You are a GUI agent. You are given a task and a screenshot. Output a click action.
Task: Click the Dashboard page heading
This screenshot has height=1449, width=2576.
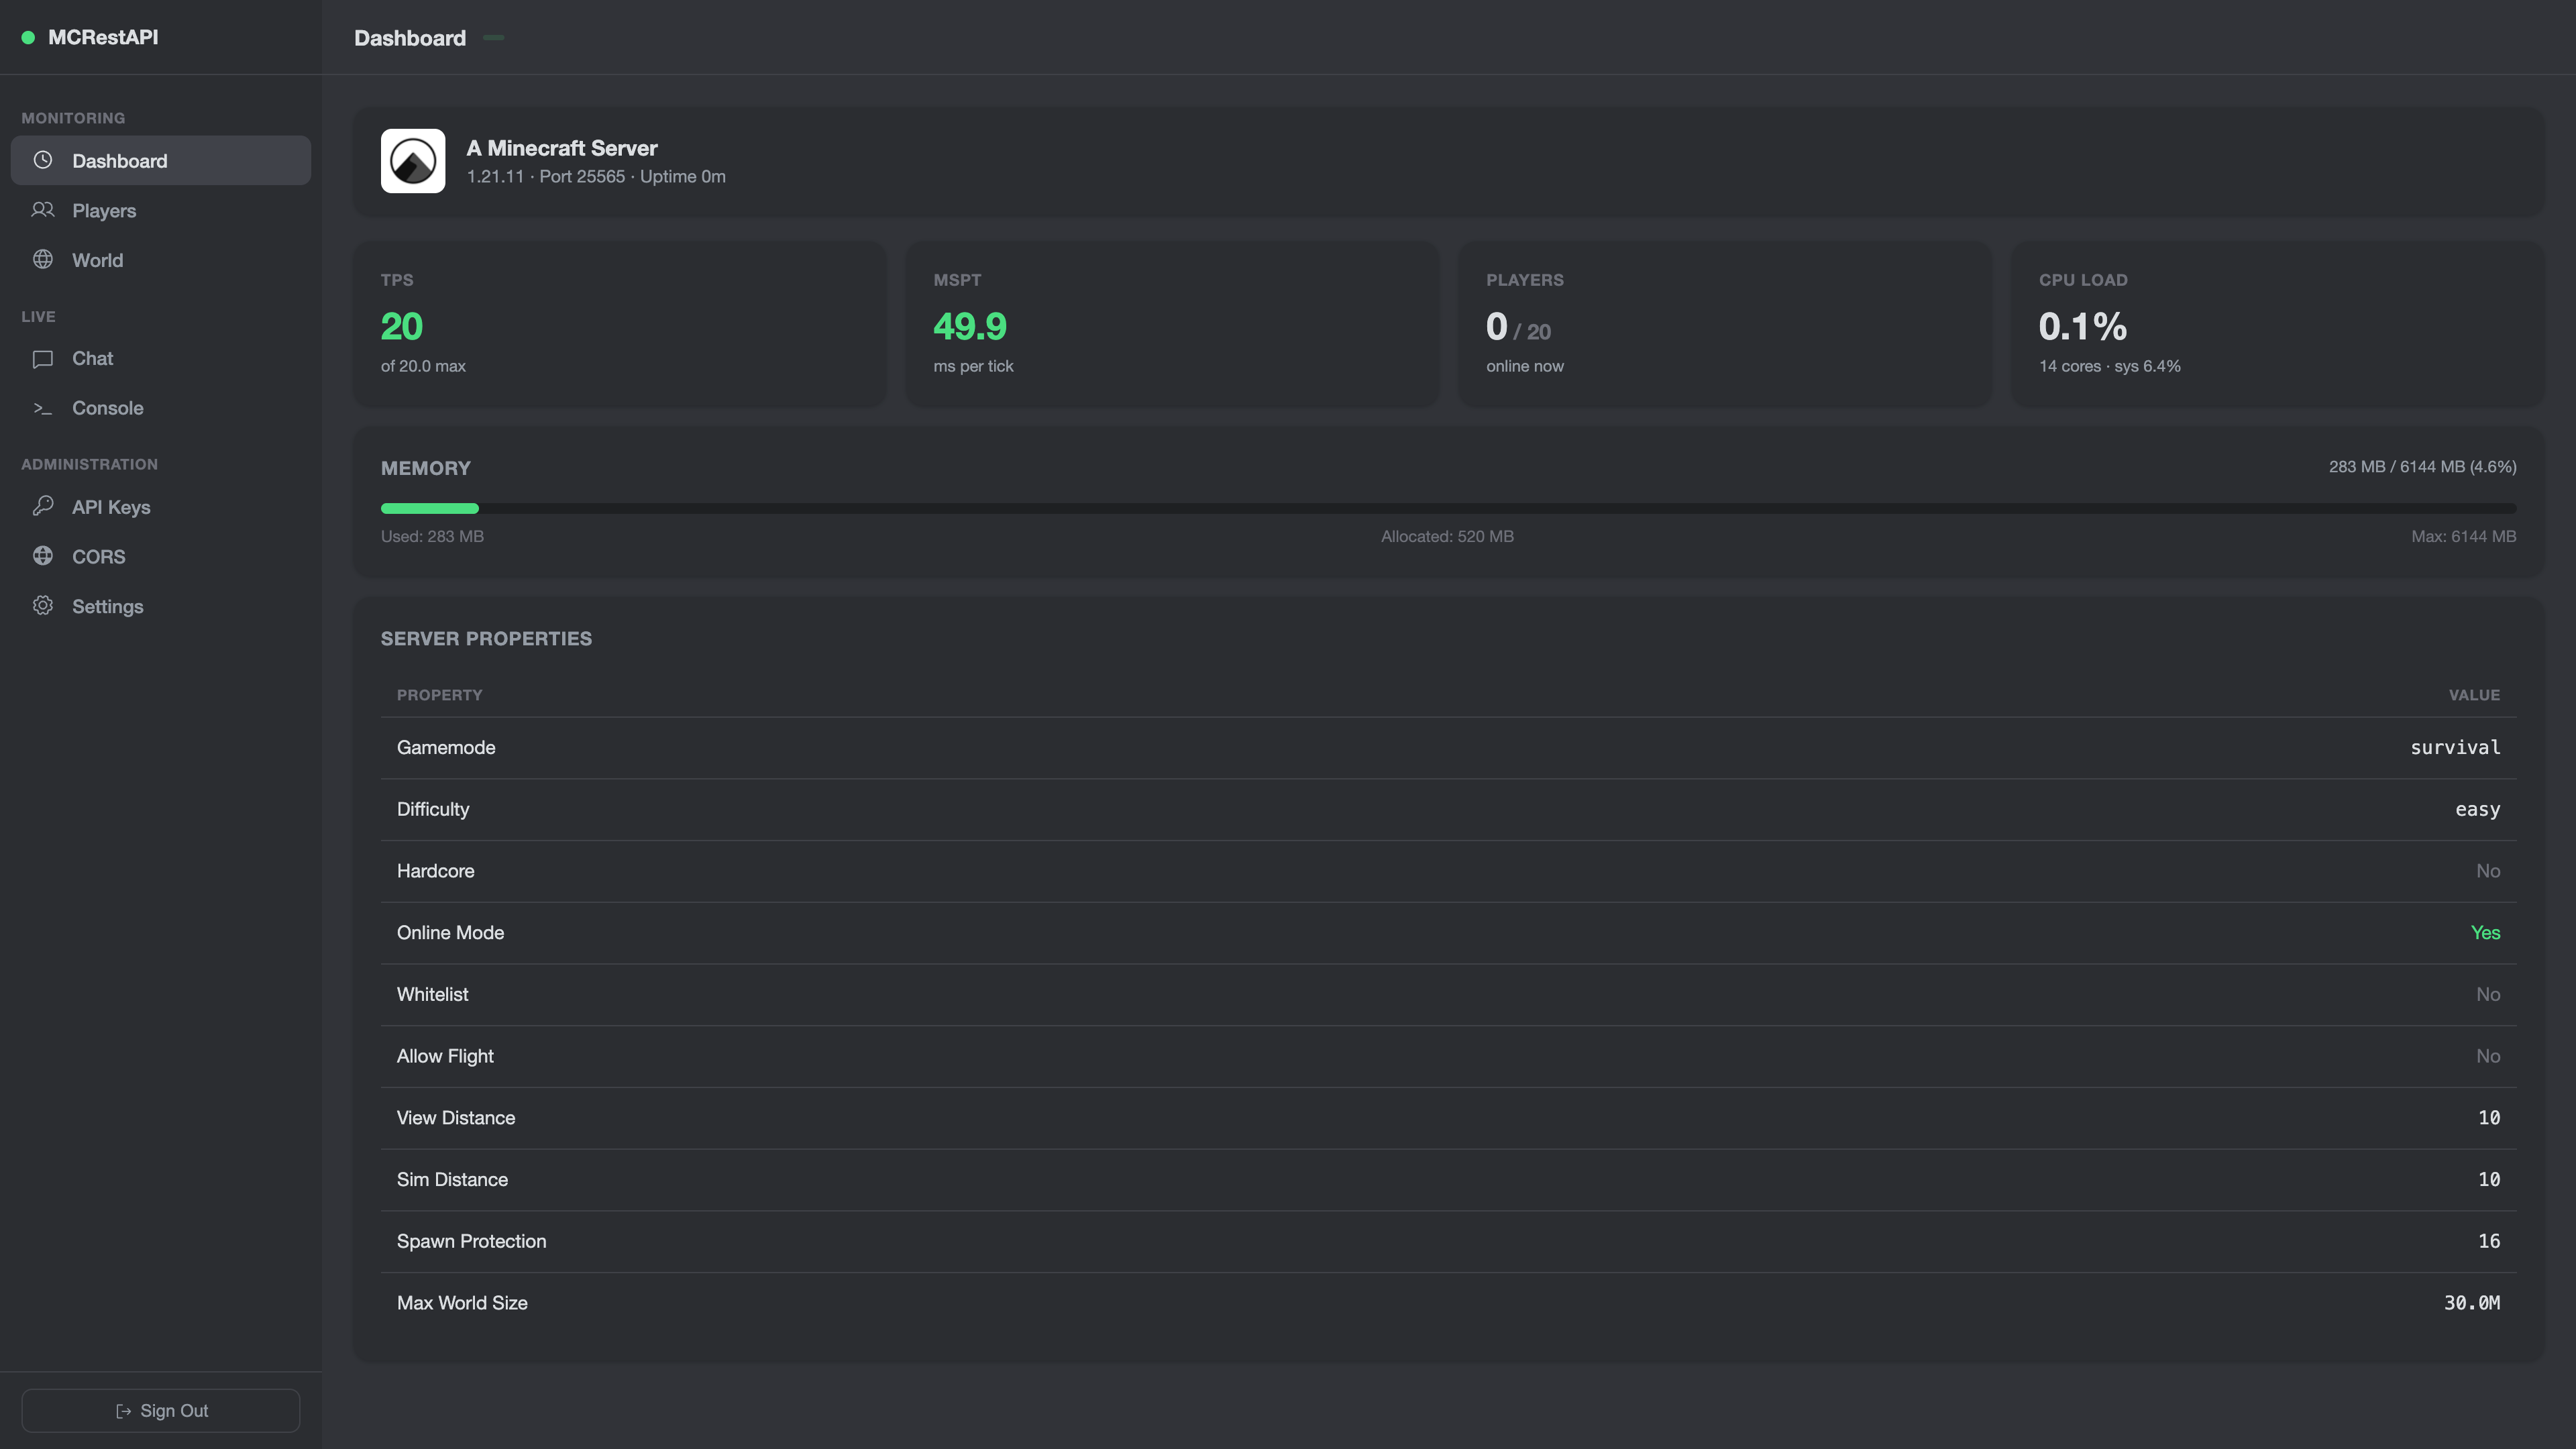(410, 38)
